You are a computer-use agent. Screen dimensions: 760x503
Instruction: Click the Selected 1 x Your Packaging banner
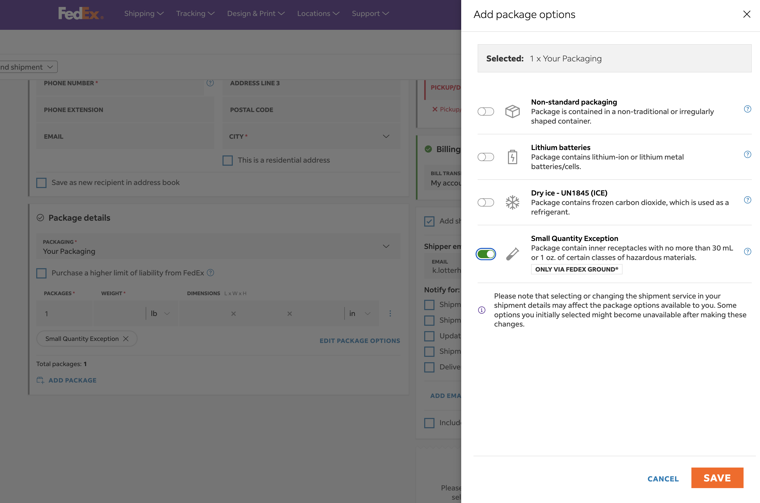point(614,58)
